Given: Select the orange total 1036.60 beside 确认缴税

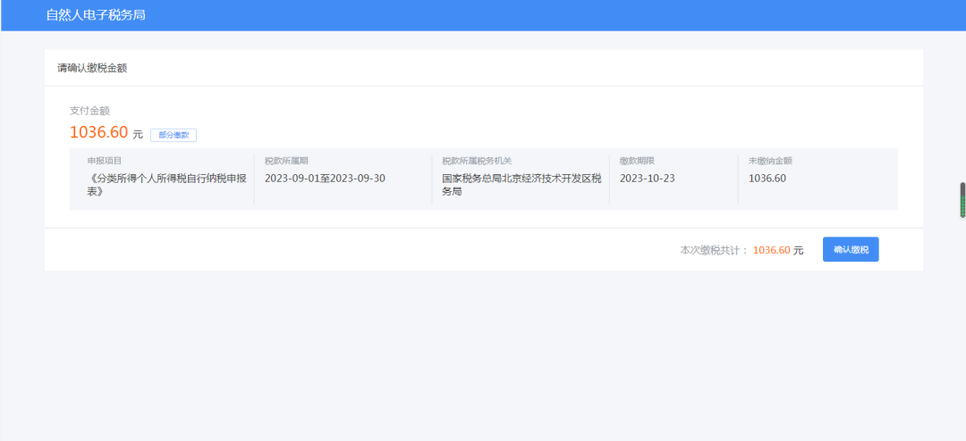Looking at the screenshot, I should click(771, 250).
